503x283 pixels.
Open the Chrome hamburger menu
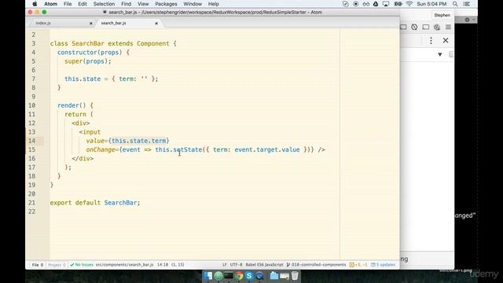point(448,28)
